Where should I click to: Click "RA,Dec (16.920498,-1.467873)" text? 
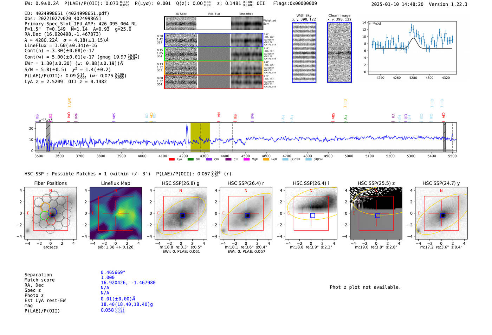[x=63, y=34]
